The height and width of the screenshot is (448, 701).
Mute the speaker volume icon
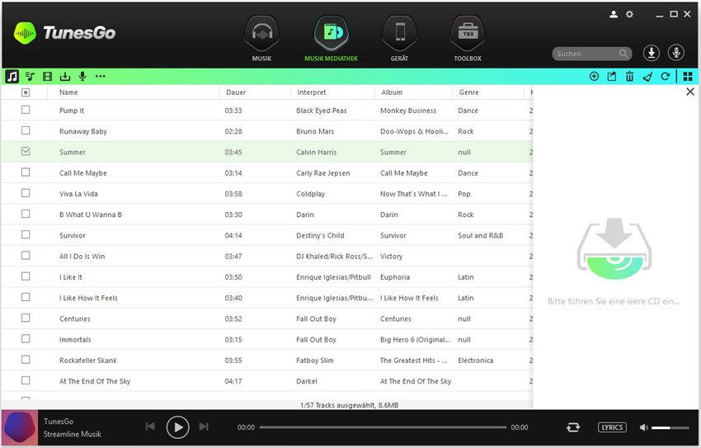pos(644,427)
